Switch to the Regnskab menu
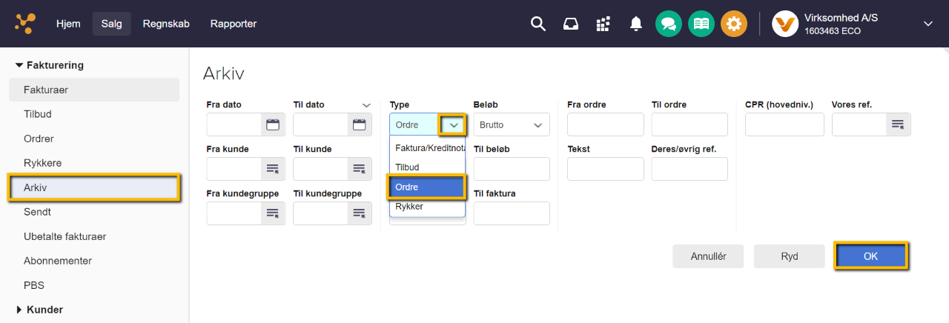The image size is (949, 323). tap(166, 24)
